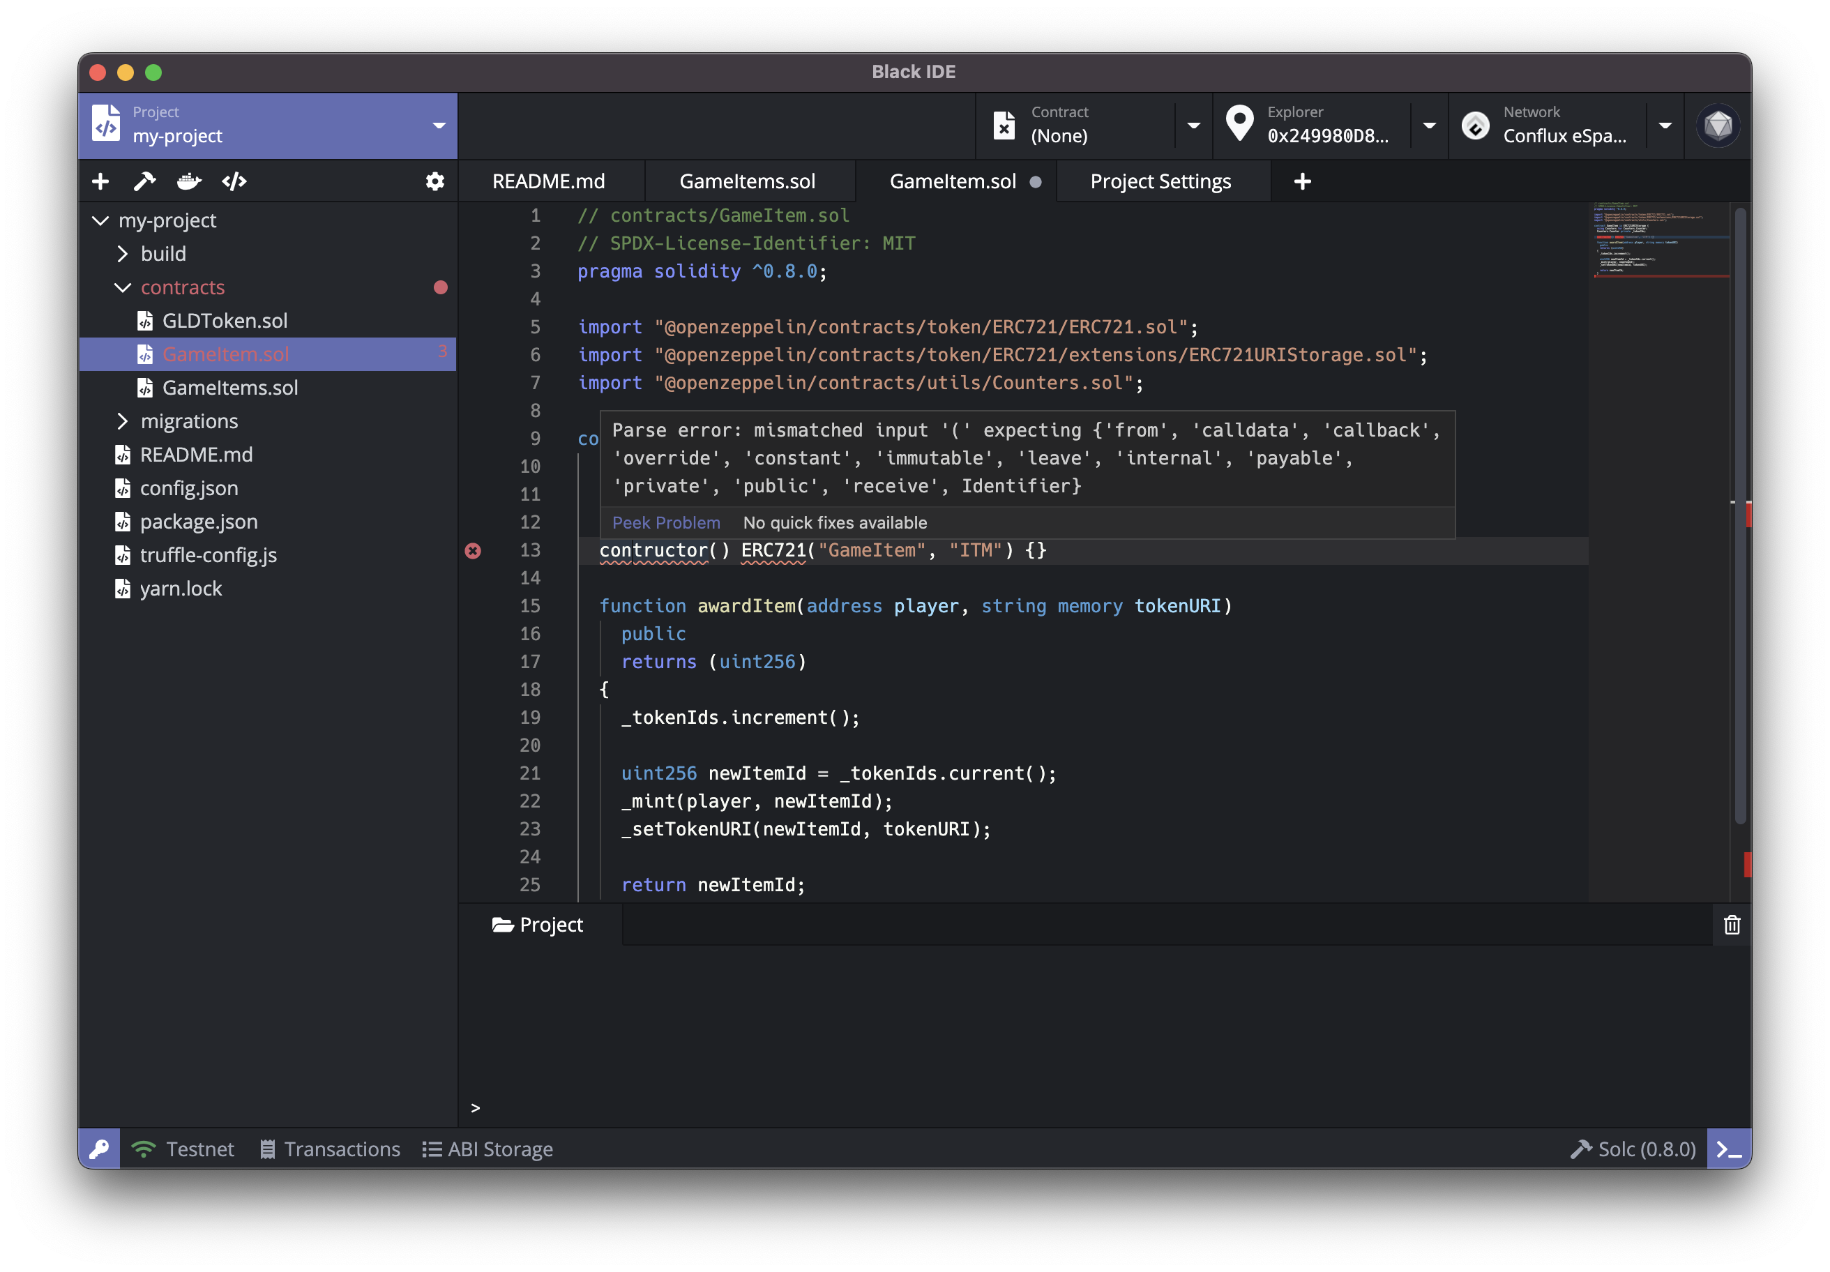Image resolution: width=1830 pixels, height=1272 pixels.
Task: Switch to the Project Settings tab
Action: point(1160,182)
